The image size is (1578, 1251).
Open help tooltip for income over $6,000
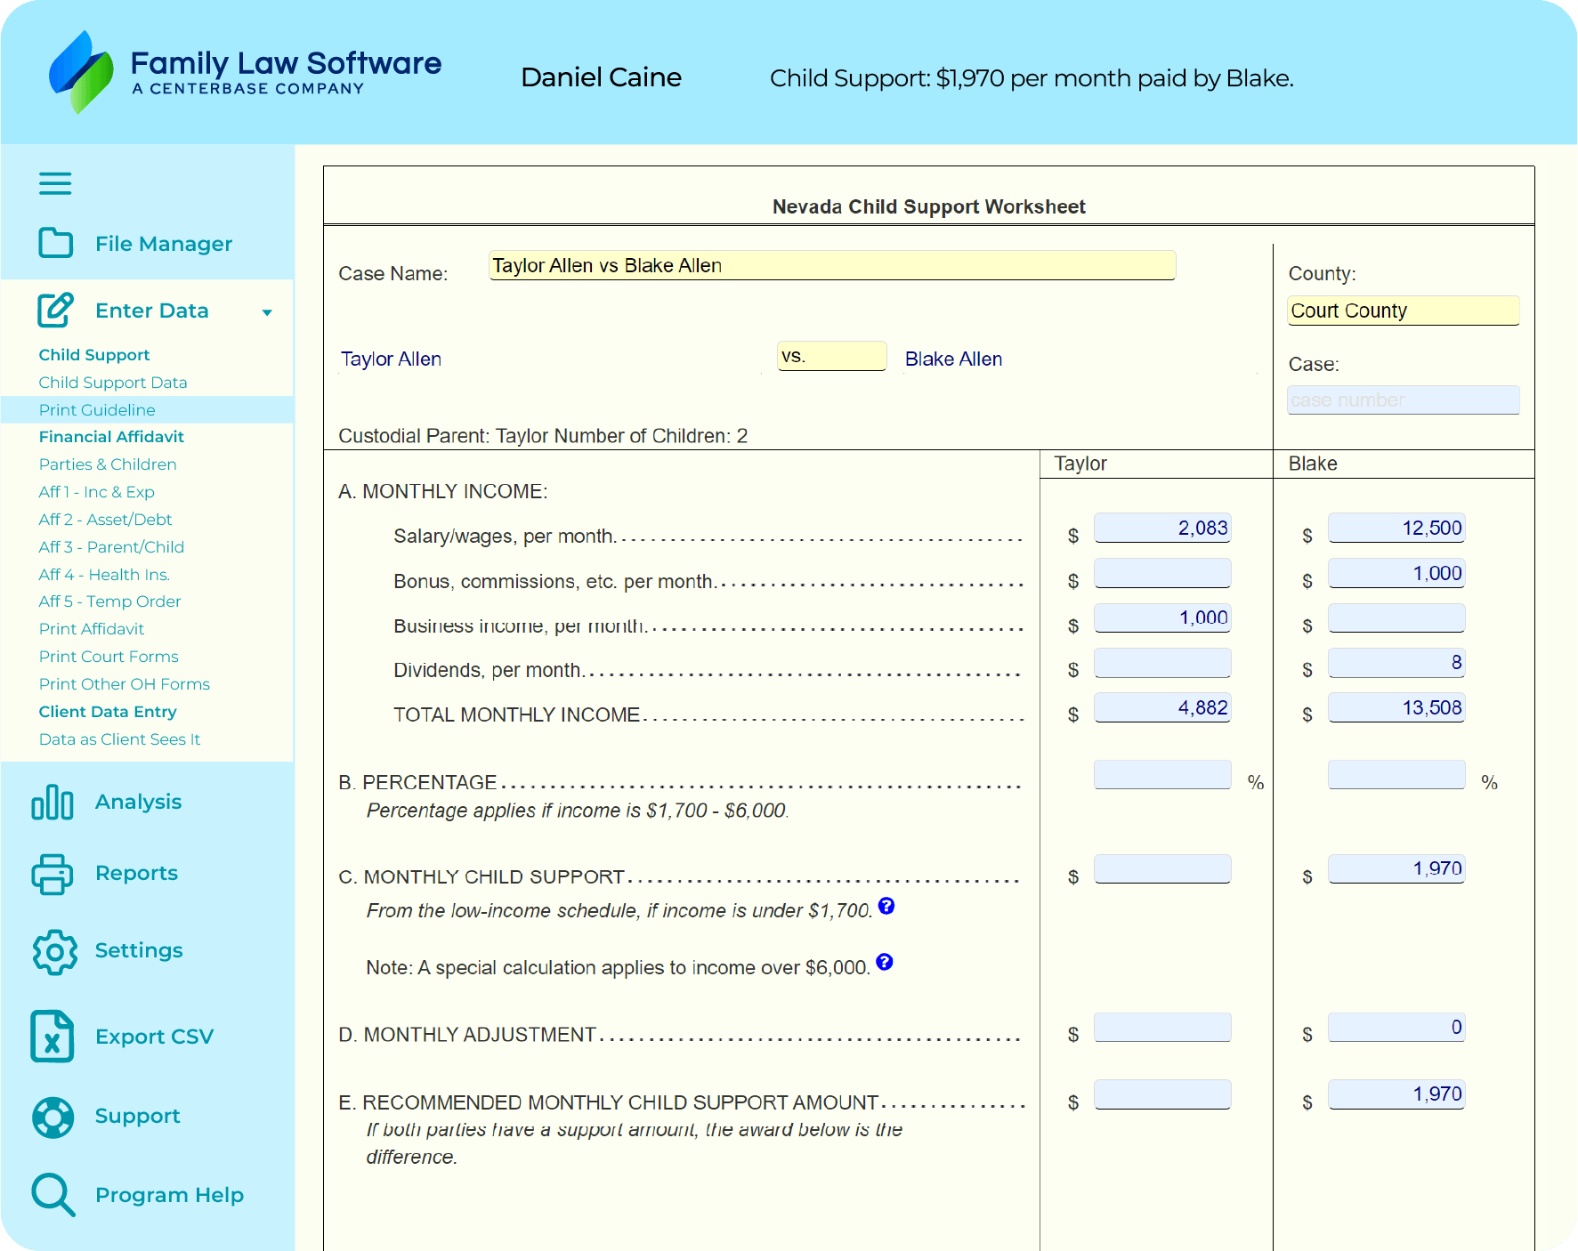(x=885, y=962)
